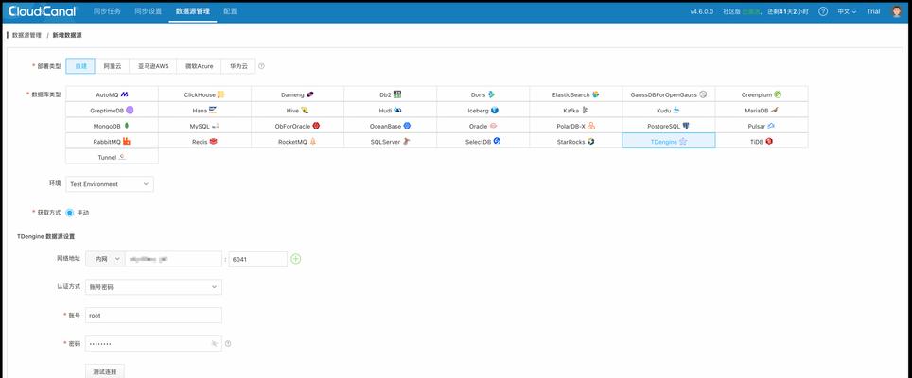Open help question mark in top bar
Viewport: 912px width, 378px height.
(x=823, y=11)
